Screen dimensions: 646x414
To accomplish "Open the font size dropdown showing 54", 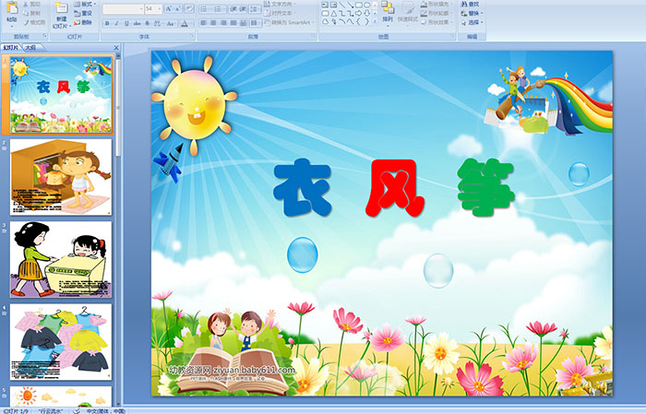I will [x=153, y=9].
